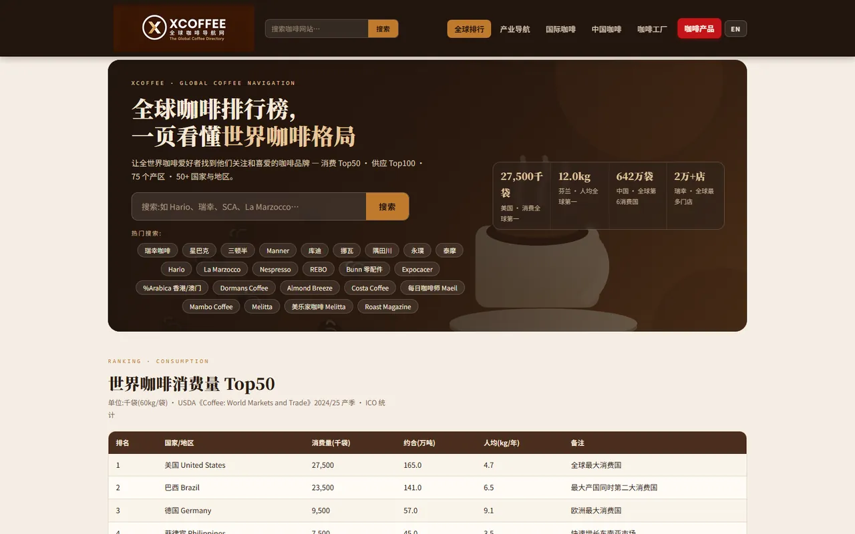Click the 永璞 tag

point(417,250)
